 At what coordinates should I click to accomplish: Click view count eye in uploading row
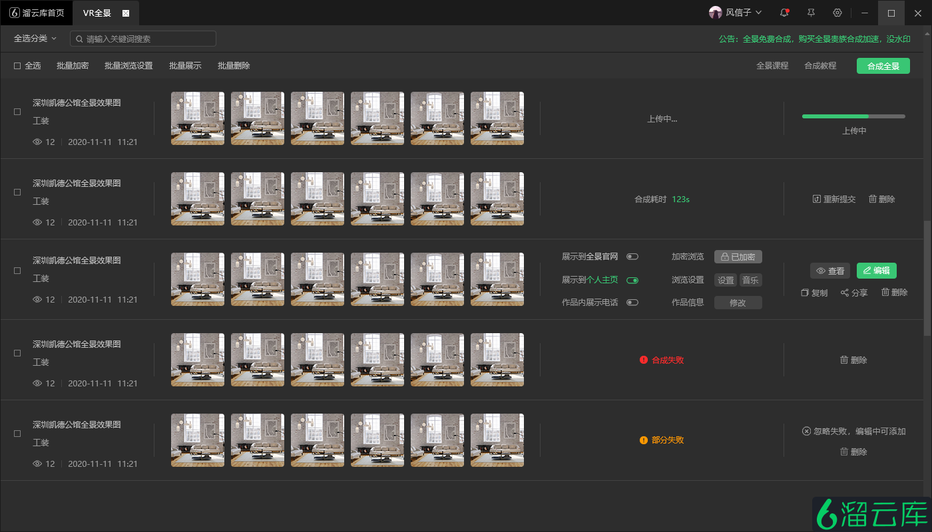37,142
